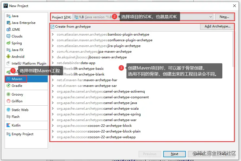Expand bamboo-plugin-archetype entry
Screen dimensions: 241x161
[53, 34]
